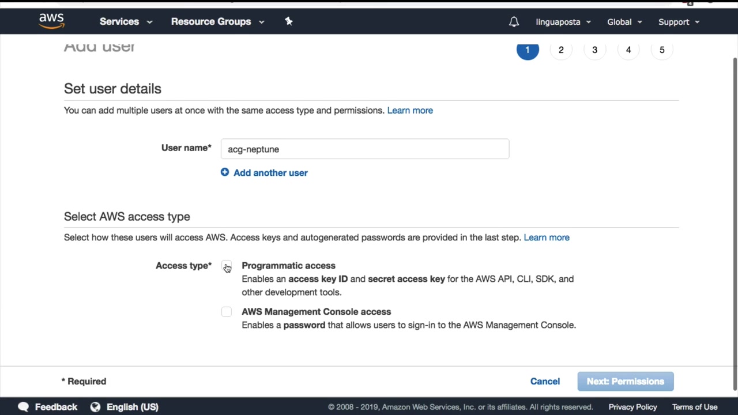The image size is (738, 415).
Task: Click the AWS logo home icon
Action: [x=51, y=21]
